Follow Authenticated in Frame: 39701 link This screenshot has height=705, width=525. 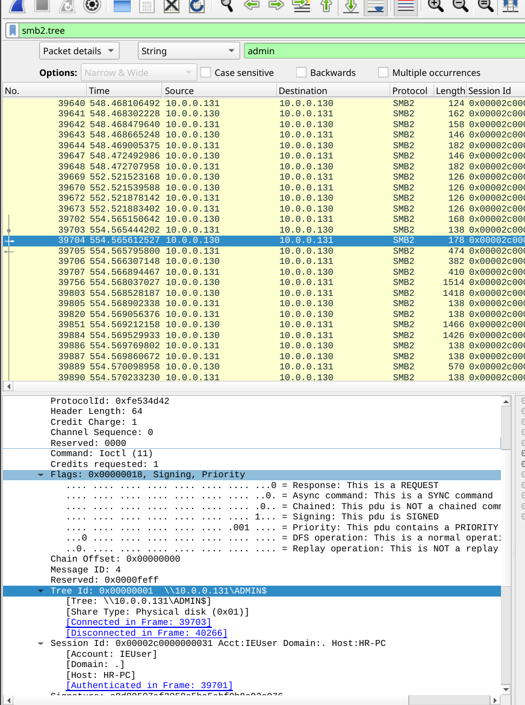point(149,686)
